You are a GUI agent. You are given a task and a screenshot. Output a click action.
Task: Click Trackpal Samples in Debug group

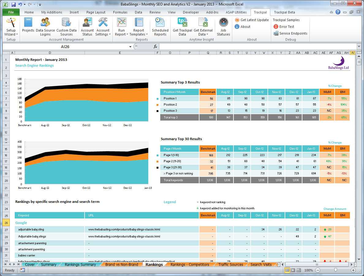286,20
